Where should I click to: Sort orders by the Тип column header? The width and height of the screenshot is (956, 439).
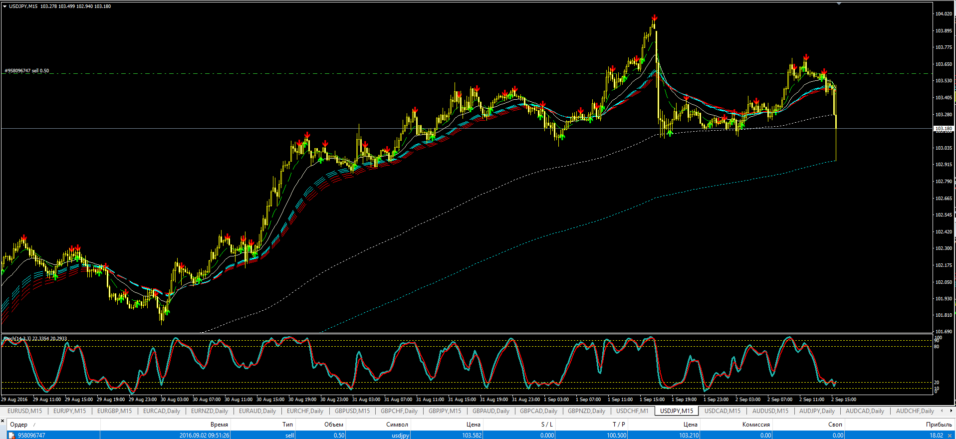(263, 425)
